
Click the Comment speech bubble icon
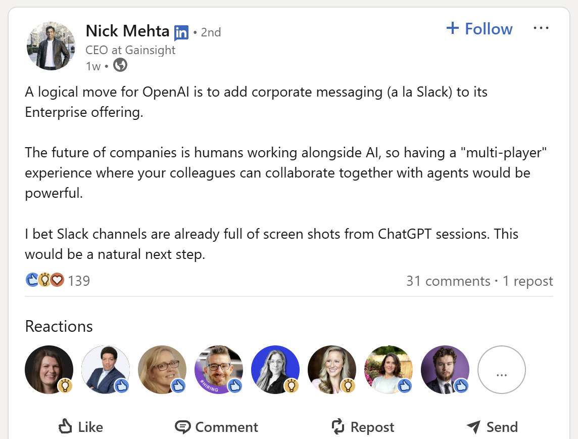(x=183, y=427)
